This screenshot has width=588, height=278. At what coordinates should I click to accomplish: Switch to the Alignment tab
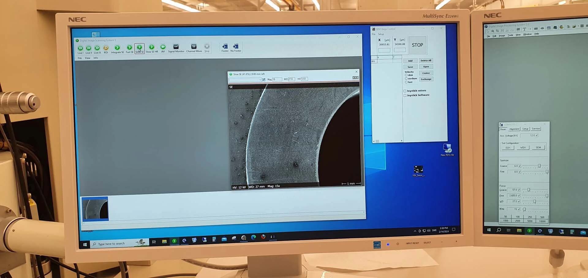[514, 129]
